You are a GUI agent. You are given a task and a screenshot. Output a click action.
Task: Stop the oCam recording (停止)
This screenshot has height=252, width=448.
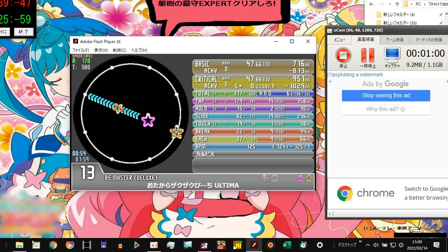(343, 58)
